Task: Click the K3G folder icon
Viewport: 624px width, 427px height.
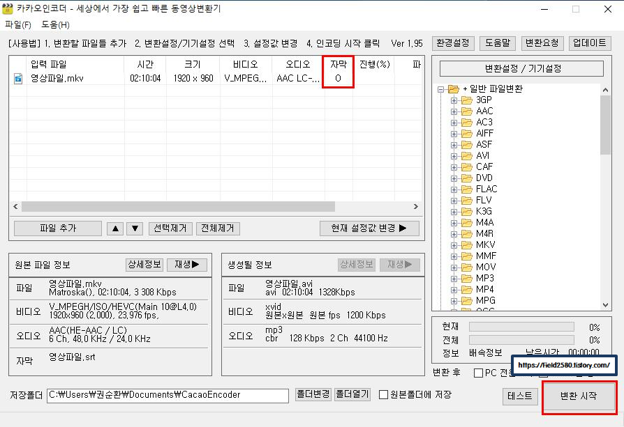Action: 467,211
